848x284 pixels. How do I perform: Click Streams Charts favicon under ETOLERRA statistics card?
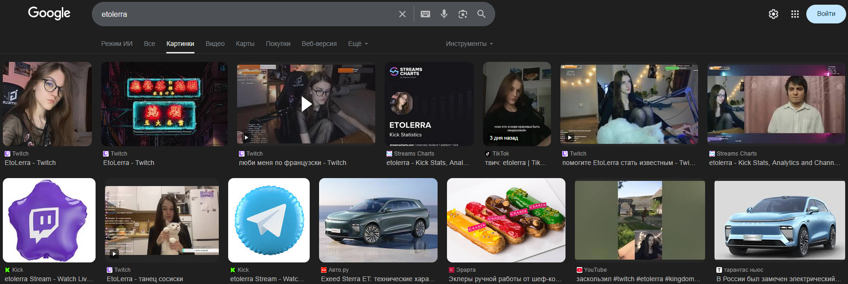point(389,154)
